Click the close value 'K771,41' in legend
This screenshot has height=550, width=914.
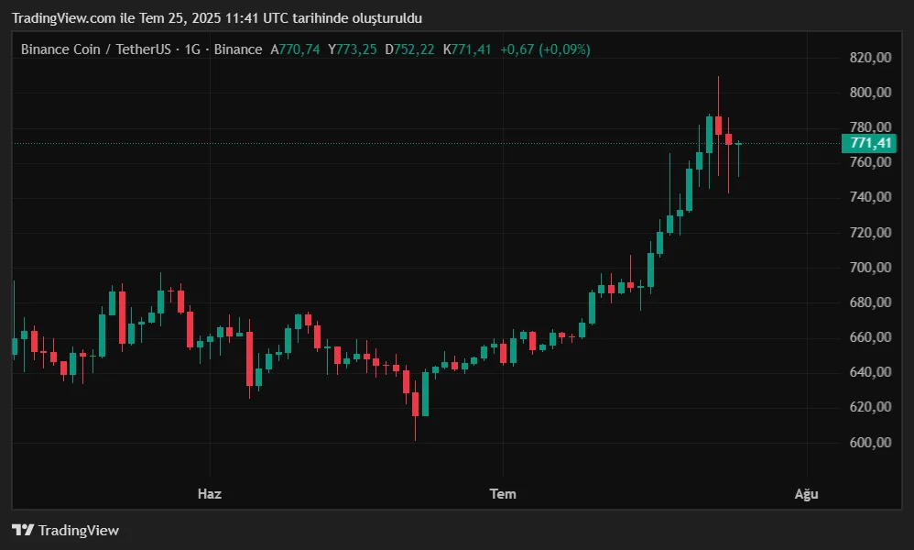coord(467,49)
